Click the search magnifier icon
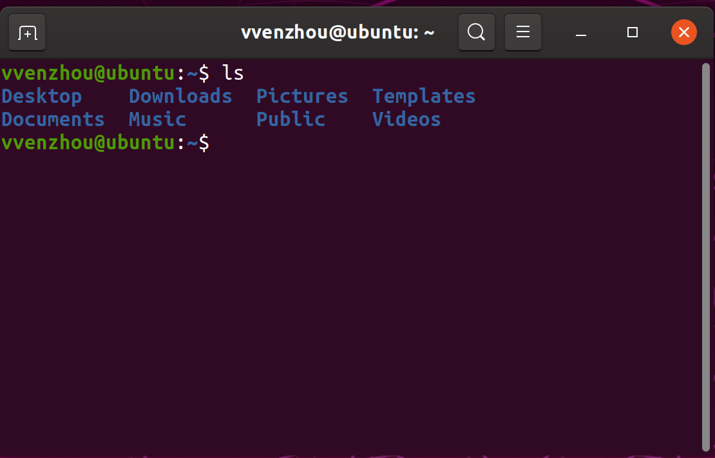 pos(476,32)
